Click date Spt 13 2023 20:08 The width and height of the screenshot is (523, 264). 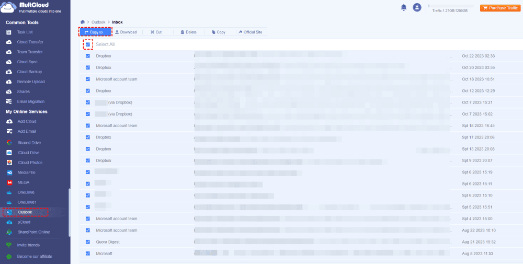pos(479,149)
